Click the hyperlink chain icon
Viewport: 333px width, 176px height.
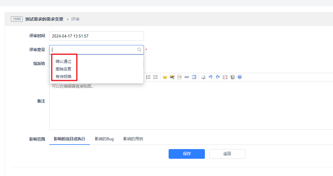187,77
